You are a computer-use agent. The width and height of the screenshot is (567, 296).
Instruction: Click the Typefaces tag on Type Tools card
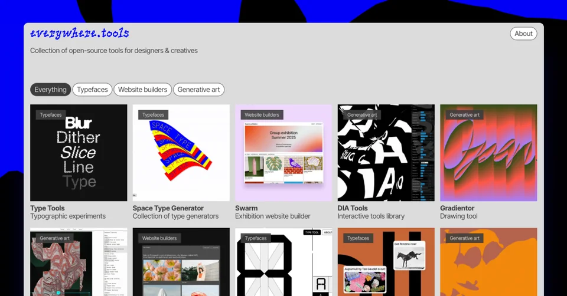click(x=51, y=115)
